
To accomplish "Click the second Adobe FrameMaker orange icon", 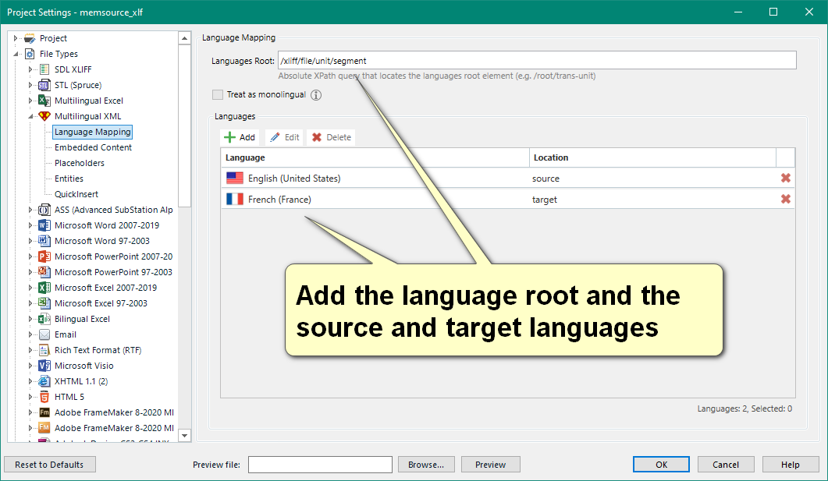I will point(44,428).
